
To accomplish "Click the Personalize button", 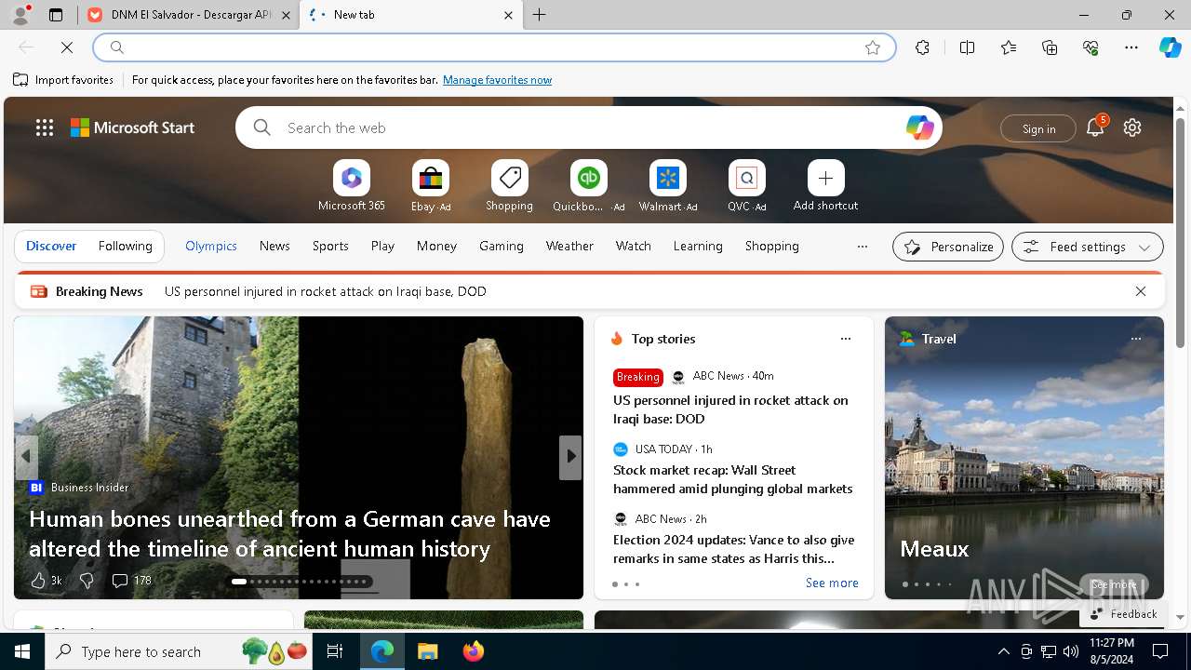I will click(948, 247).
